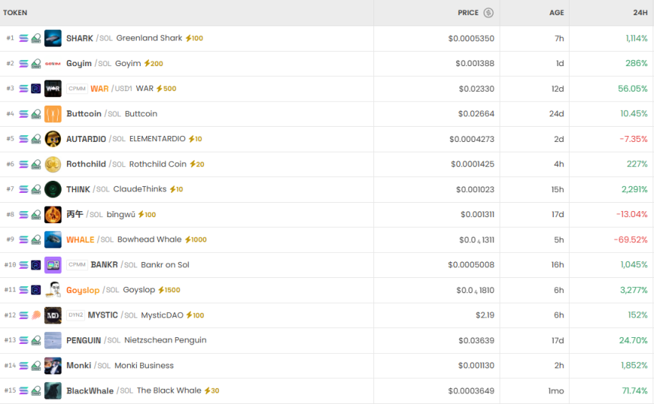The width and height of the screenshot is (654, 404).
Task: Sort by the PRICE column header
Action: [468, 13]
